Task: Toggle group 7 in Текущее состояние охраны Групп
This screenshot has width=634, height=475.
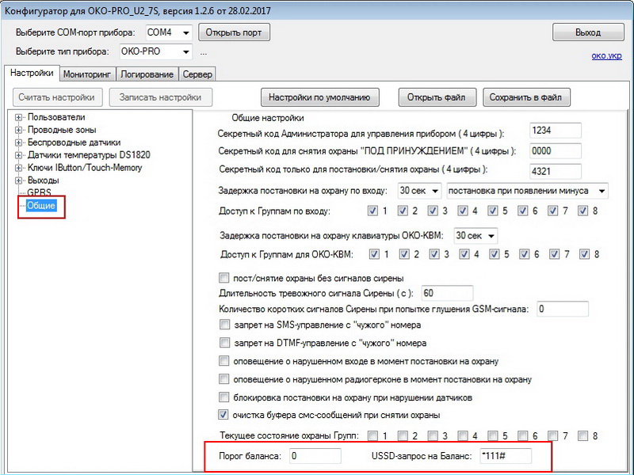Action: tap(552, 436)
